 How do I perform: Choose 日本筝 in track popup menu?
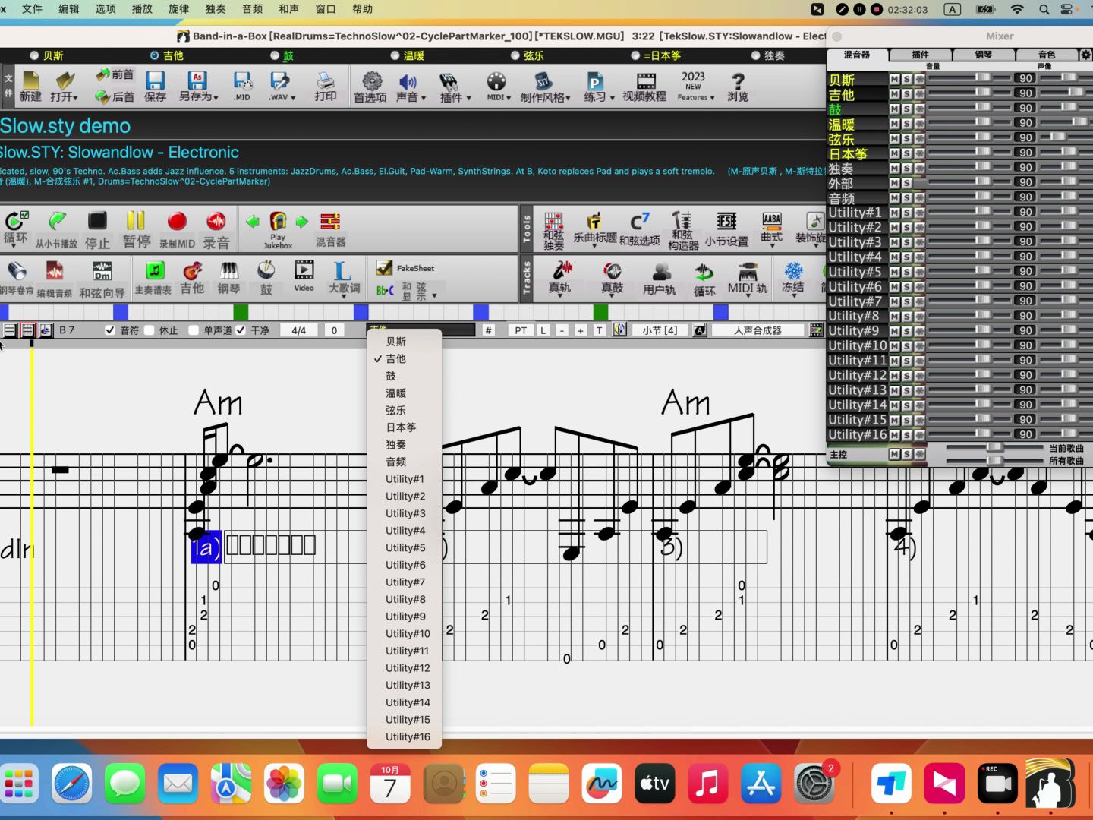pyautogui.click(x=404, y=427)
